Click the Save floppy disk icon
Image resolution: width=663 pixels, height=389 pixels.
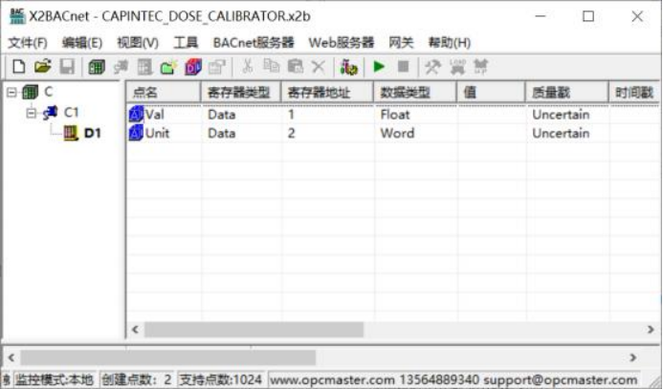(67, 67)
